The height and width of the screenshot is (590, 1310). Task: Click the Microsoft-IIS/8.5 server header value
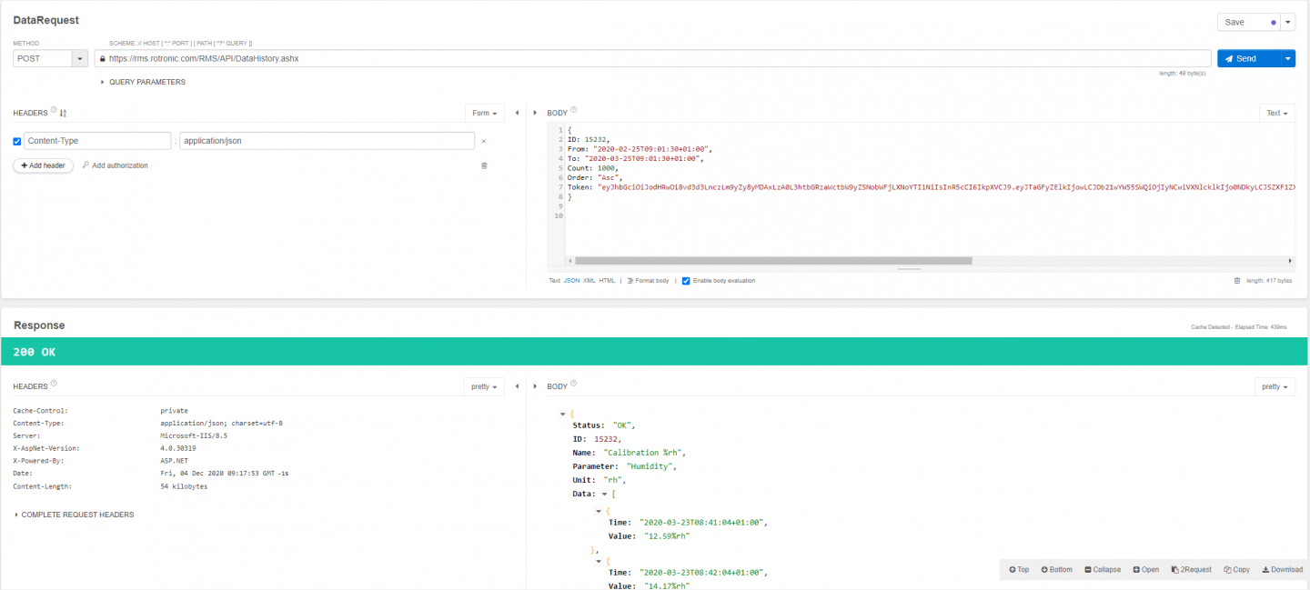click(193, 435)
